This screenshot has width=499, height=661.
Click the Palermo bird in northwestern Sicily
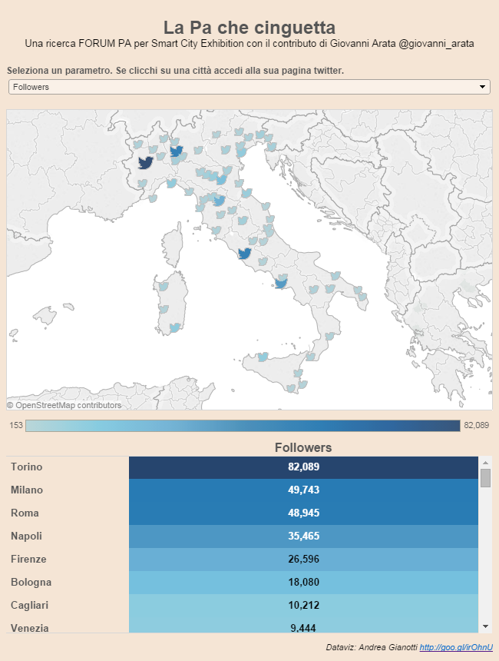[263, 357]
